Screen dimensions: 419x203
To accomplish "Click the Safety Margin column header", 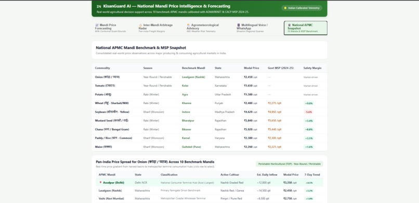I will pyautogui.click(x=312, y=68).
